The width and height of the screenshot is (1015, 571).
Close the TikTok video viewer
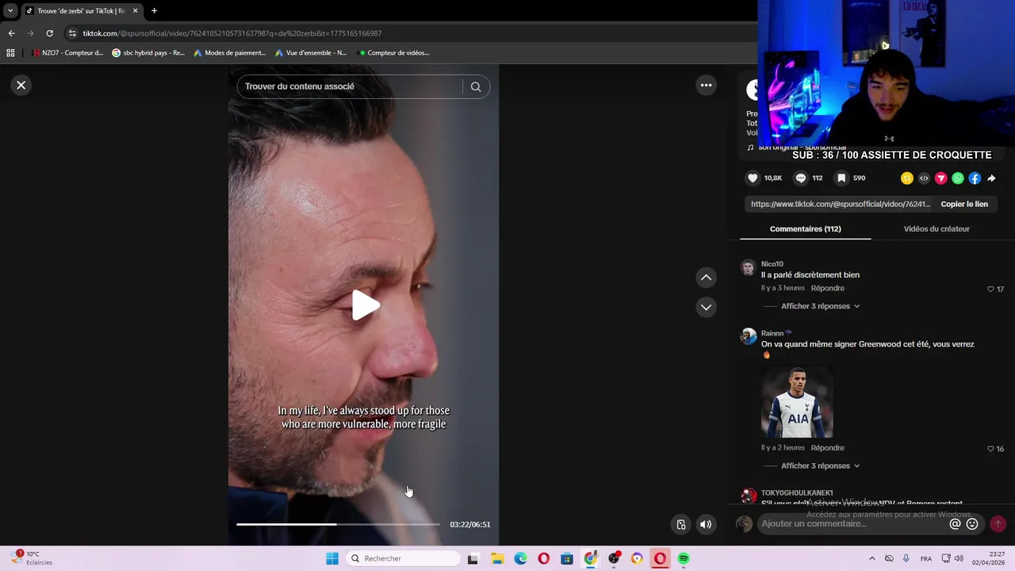coord(21,85)
